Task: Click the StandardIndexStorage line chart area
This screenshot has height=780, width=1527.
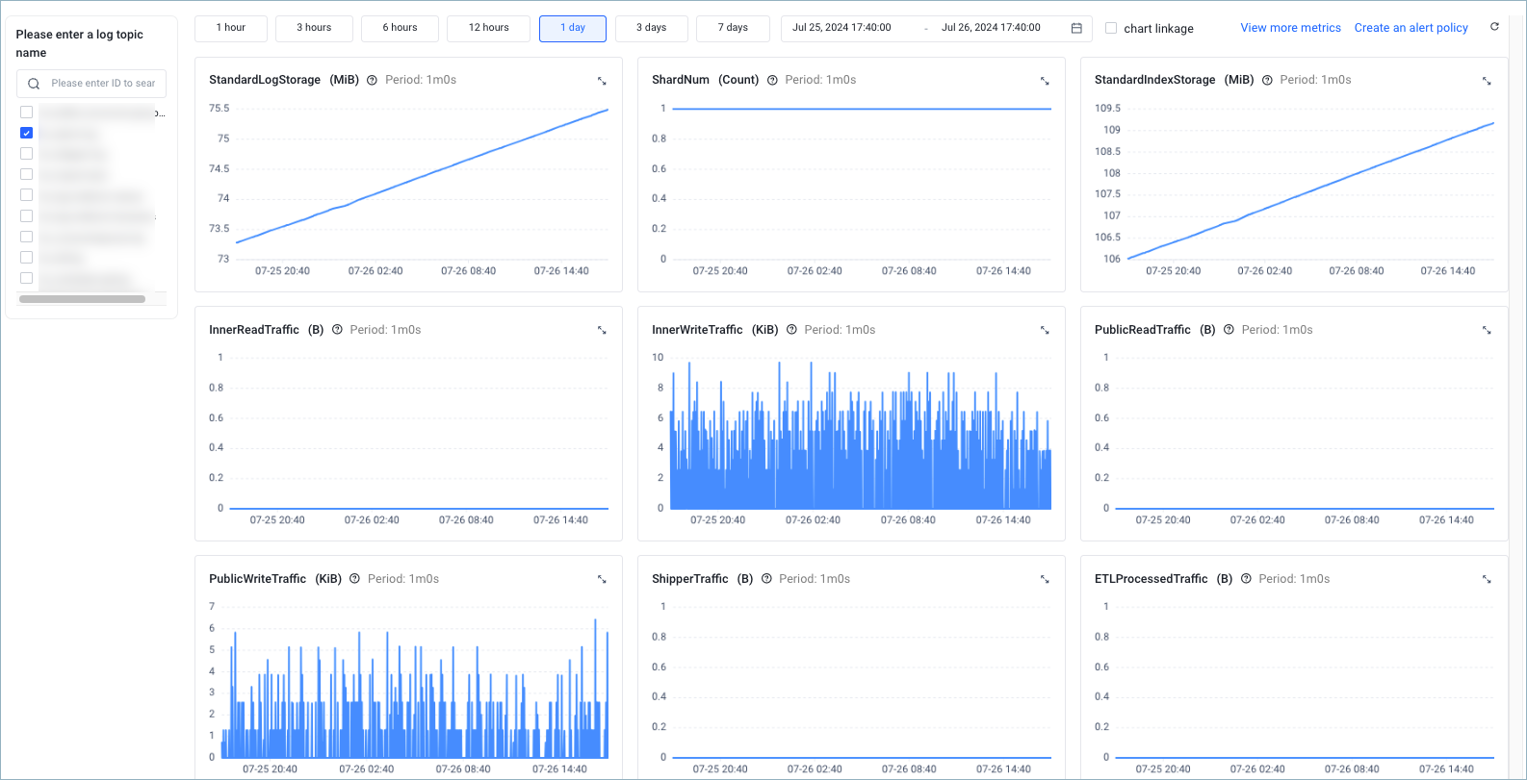Action: [1310, 184]
